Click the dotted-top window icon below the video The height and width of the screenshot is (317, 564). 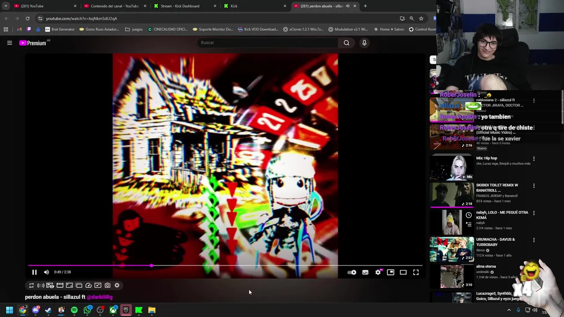(79, 285)
